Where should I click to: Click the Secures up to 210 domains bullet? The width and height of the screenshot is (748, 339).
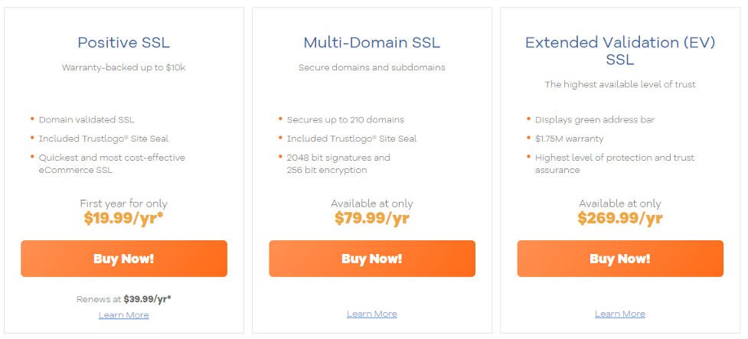[345, 120]
